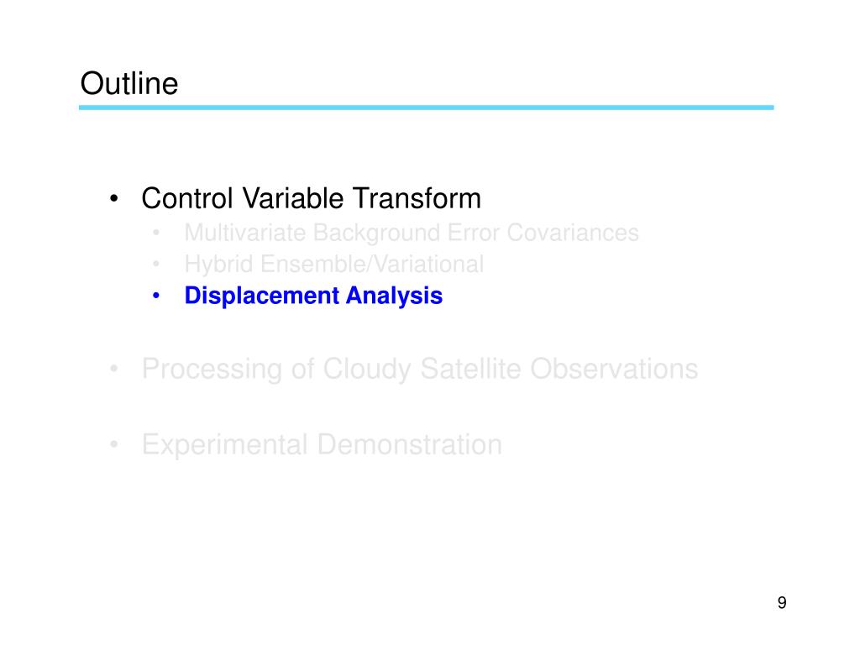Select Multivariate Background Error Covariances sub-item

coord(412,233)
